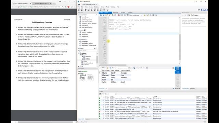Open Performance Schema Setup
The width and height of the screenshot is (219, 123).
click(x=89, y=45)
